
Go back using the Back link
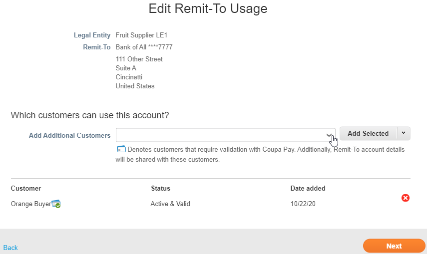[10, 248]
